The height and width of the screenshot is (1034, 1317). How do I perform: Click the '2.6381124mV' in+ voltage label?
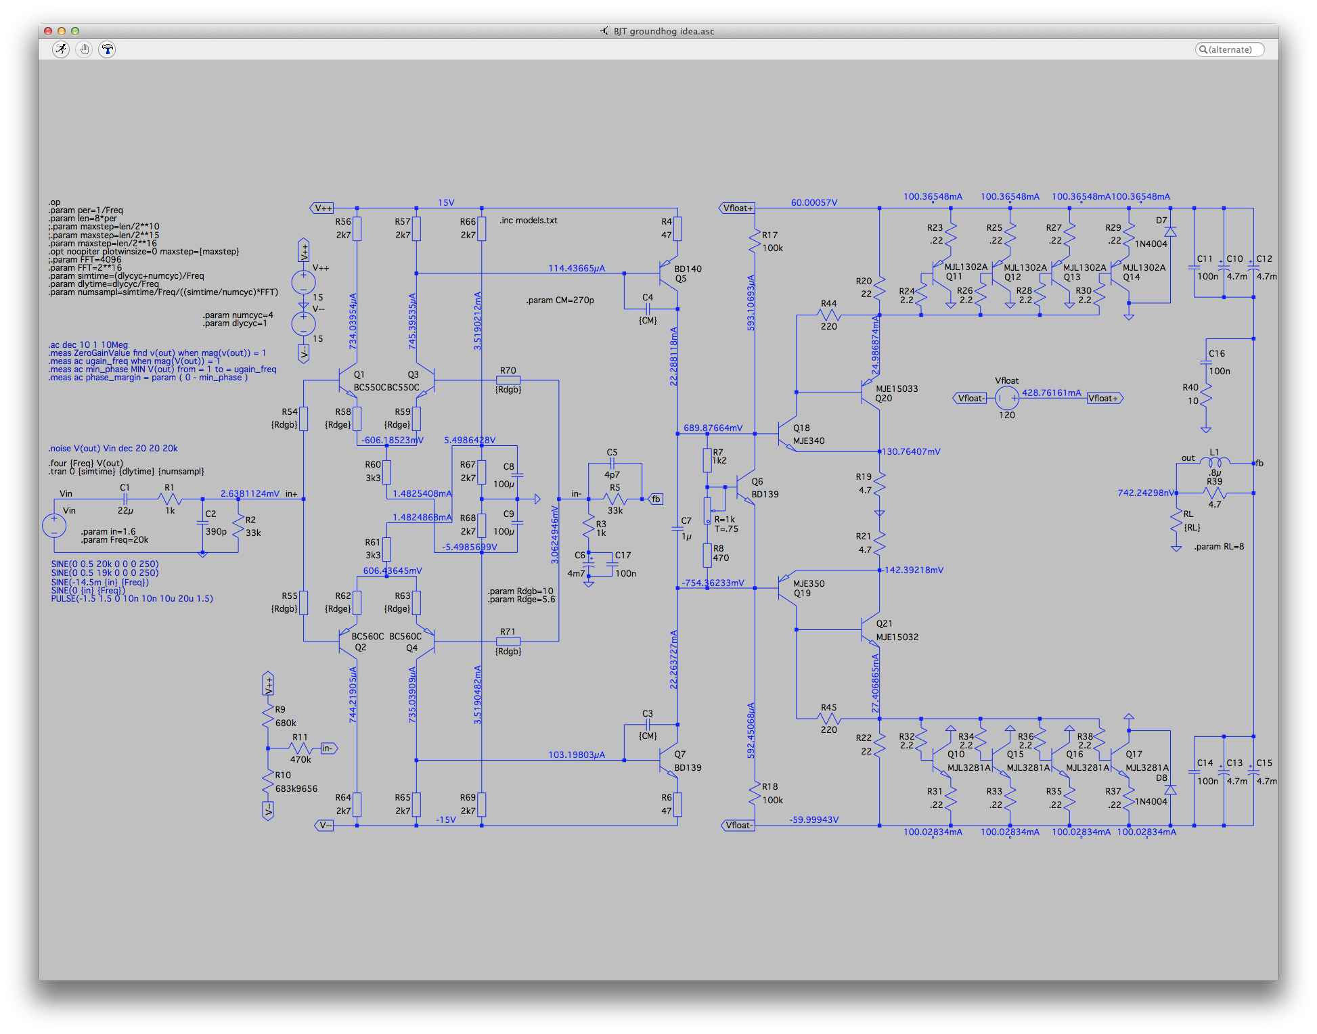coord(250,493)
